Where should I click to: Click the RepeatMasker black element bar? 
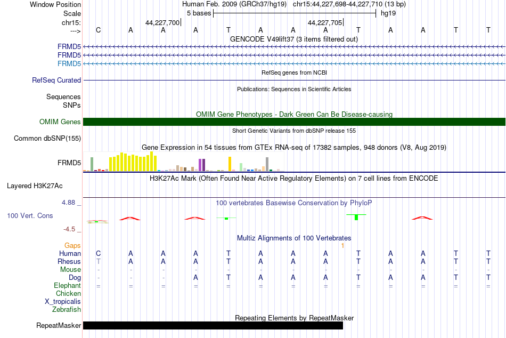(213, 325)
